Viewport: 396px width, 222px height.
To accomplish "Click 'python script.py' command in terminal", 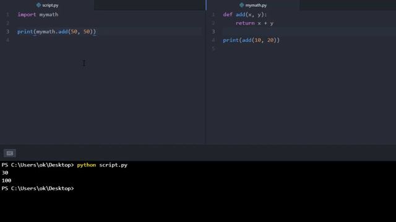I will coord(102,165).
